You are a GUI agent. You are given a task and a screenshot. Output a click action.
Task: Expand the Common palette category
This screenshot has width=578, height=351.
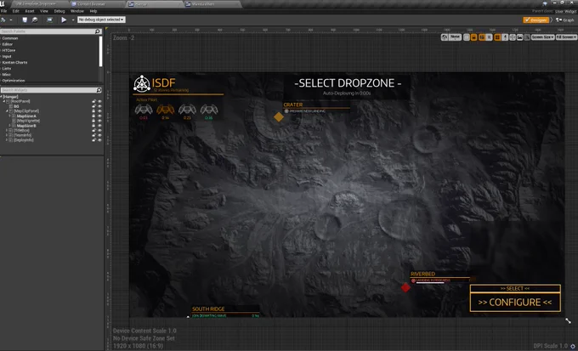(x=1, y=38)
